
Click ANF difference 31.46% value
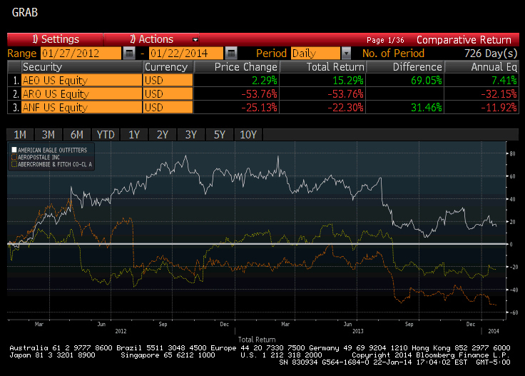tap(427, 108)
